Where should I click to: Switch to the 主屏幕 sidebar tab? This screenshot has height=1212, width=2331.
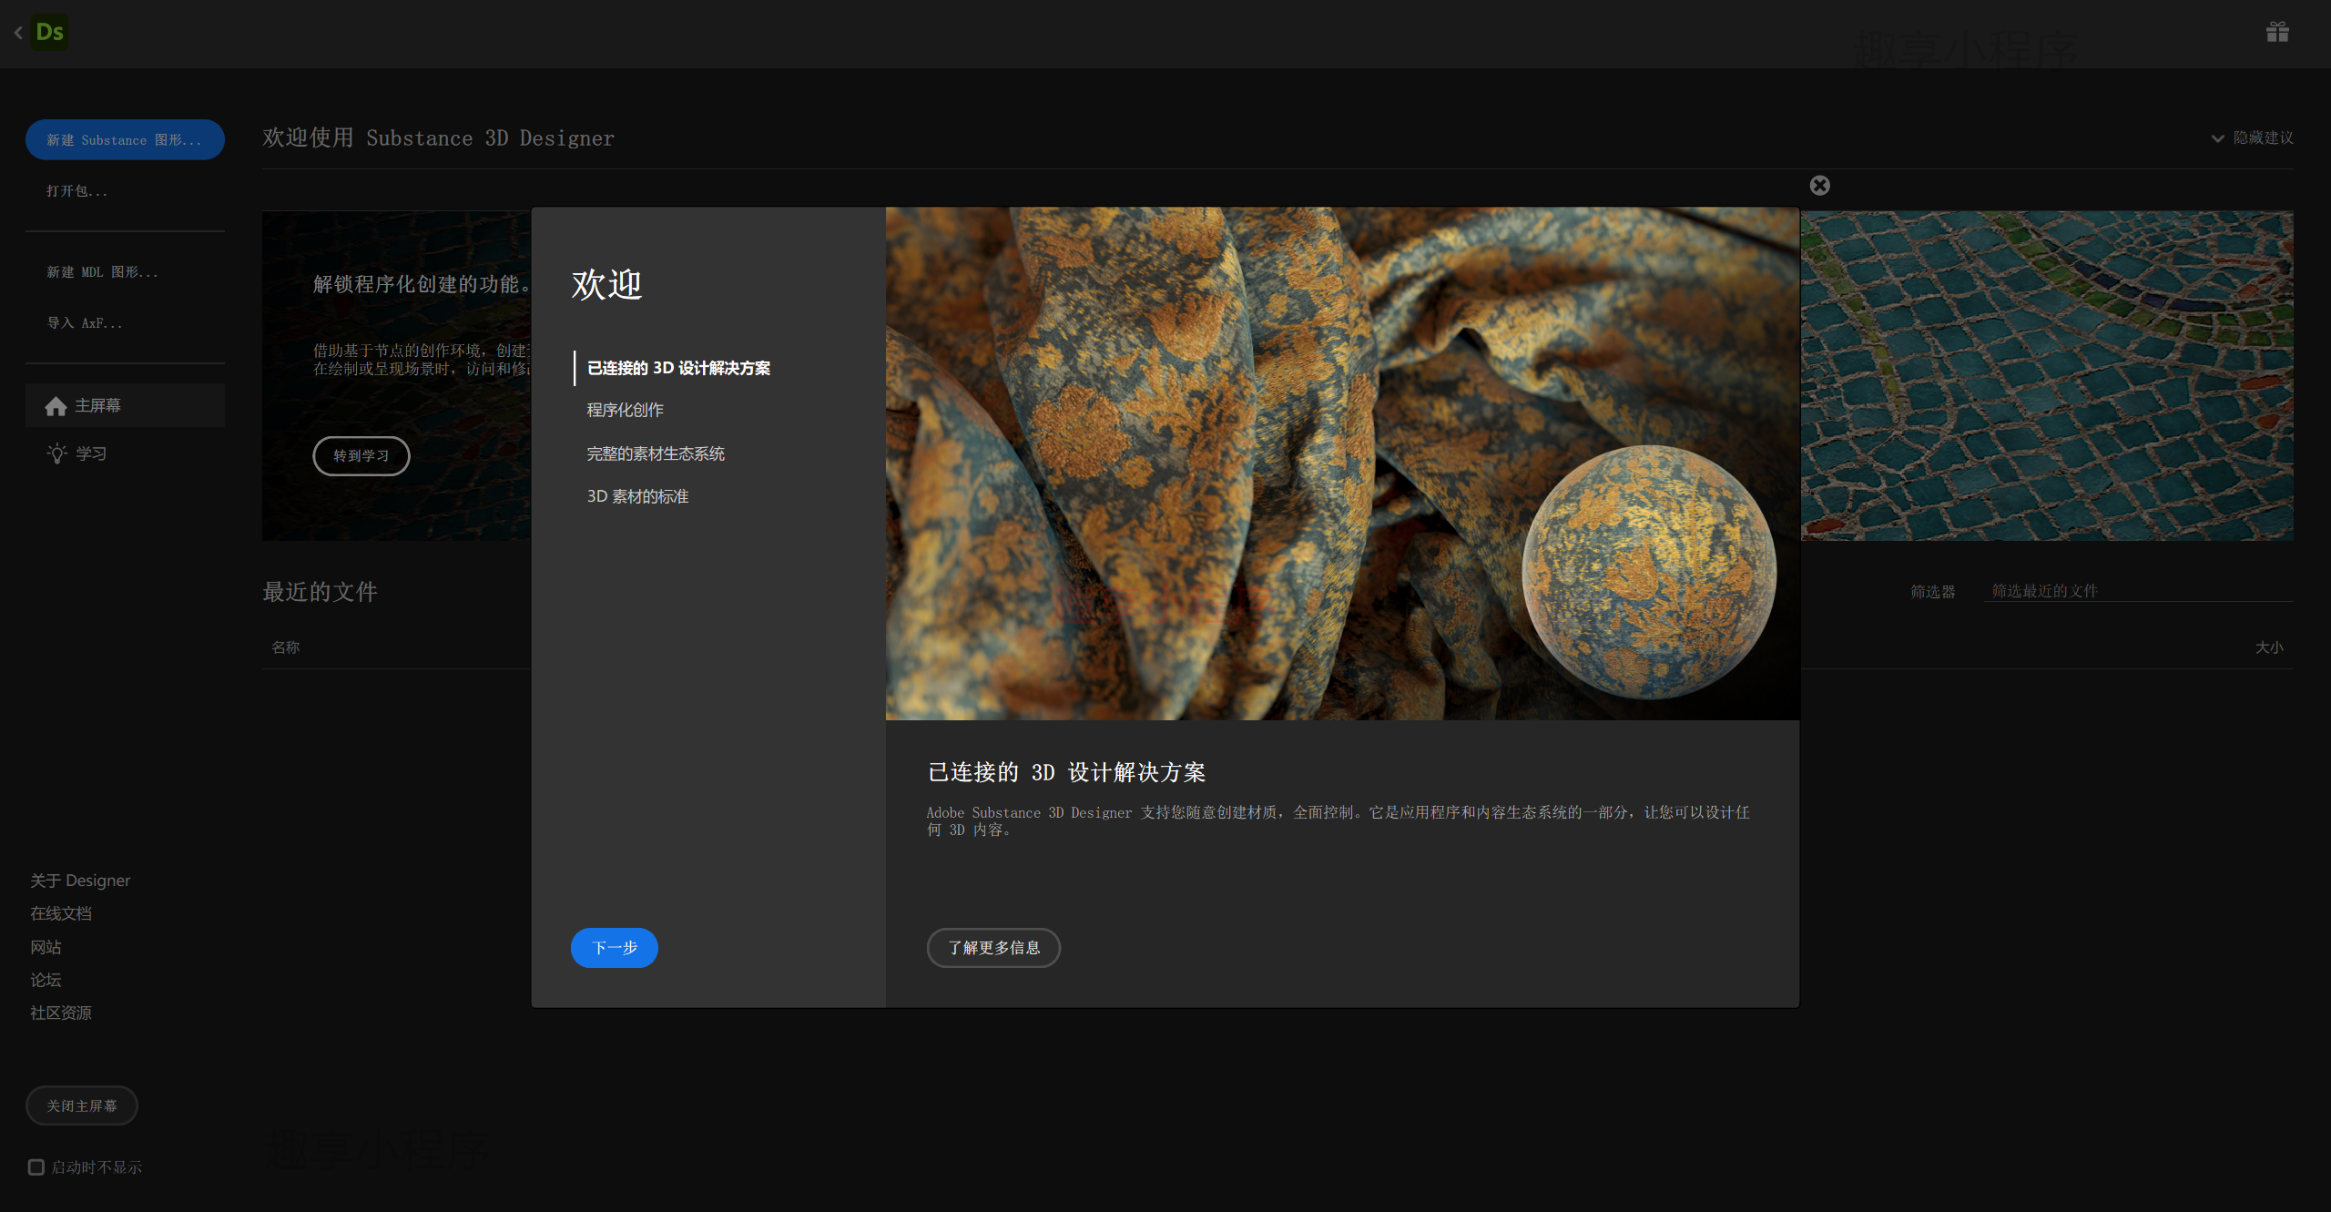pos(125,406)
